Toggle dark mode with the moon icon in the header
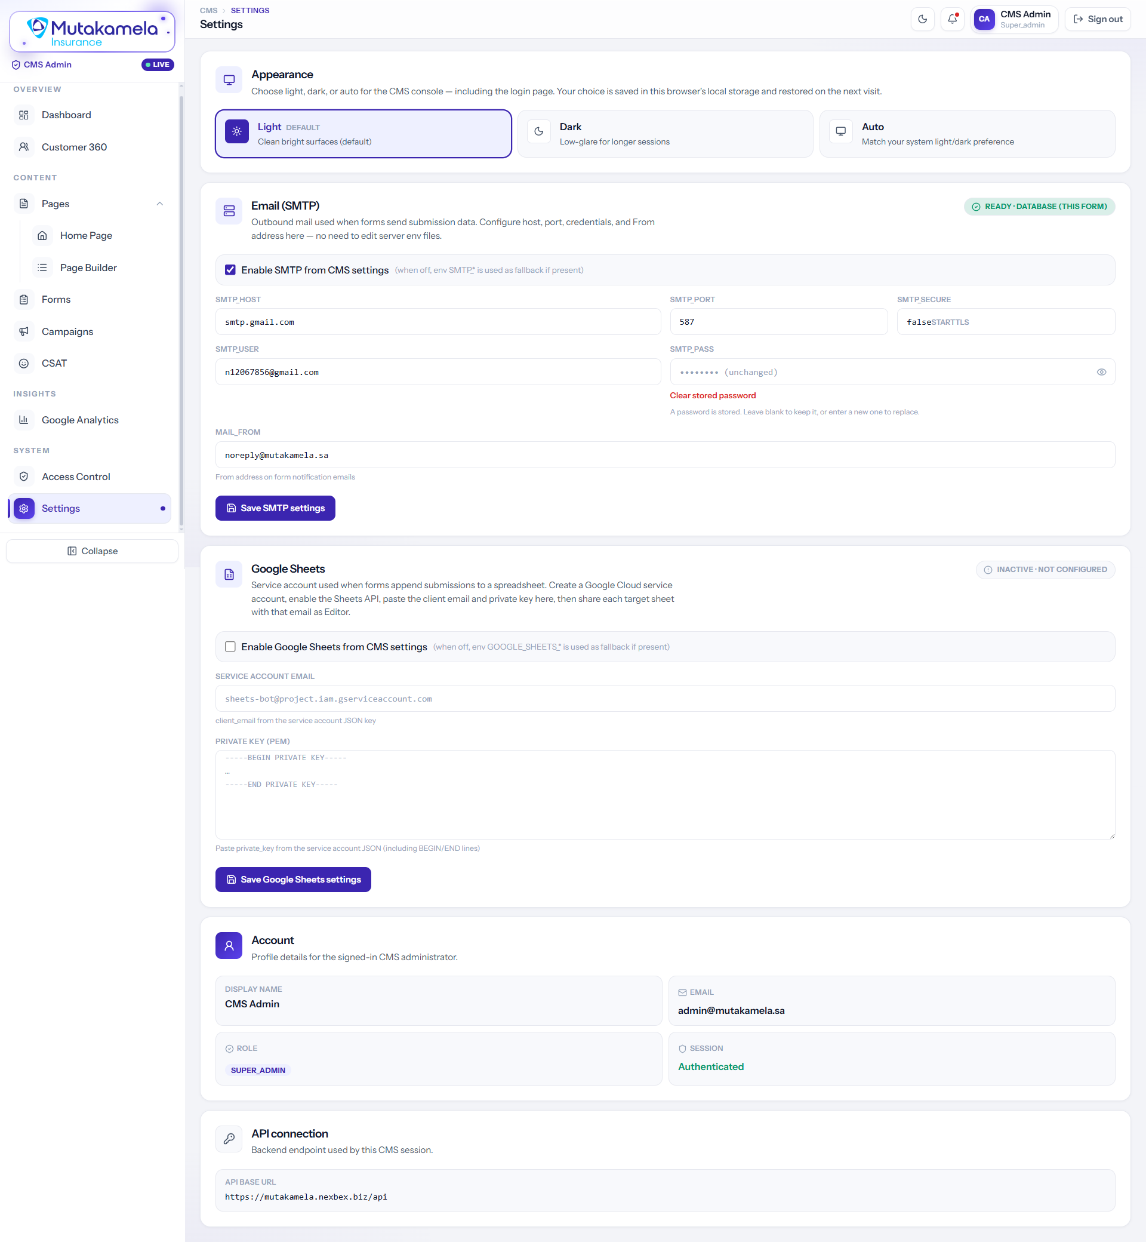 [x=922, y=19]
